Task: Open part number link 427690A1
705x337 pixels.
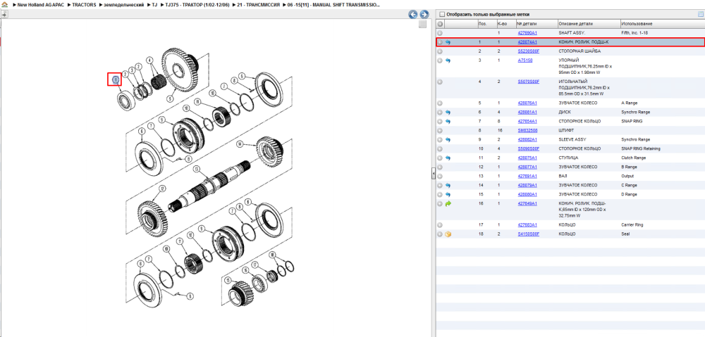Action: pos(527,33)
